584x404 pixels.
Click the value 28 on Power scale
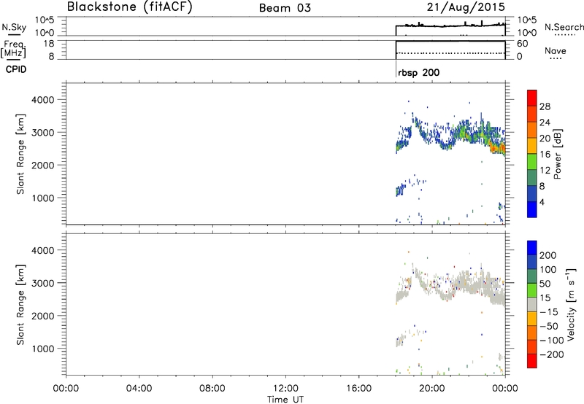[x=545, y=106]
